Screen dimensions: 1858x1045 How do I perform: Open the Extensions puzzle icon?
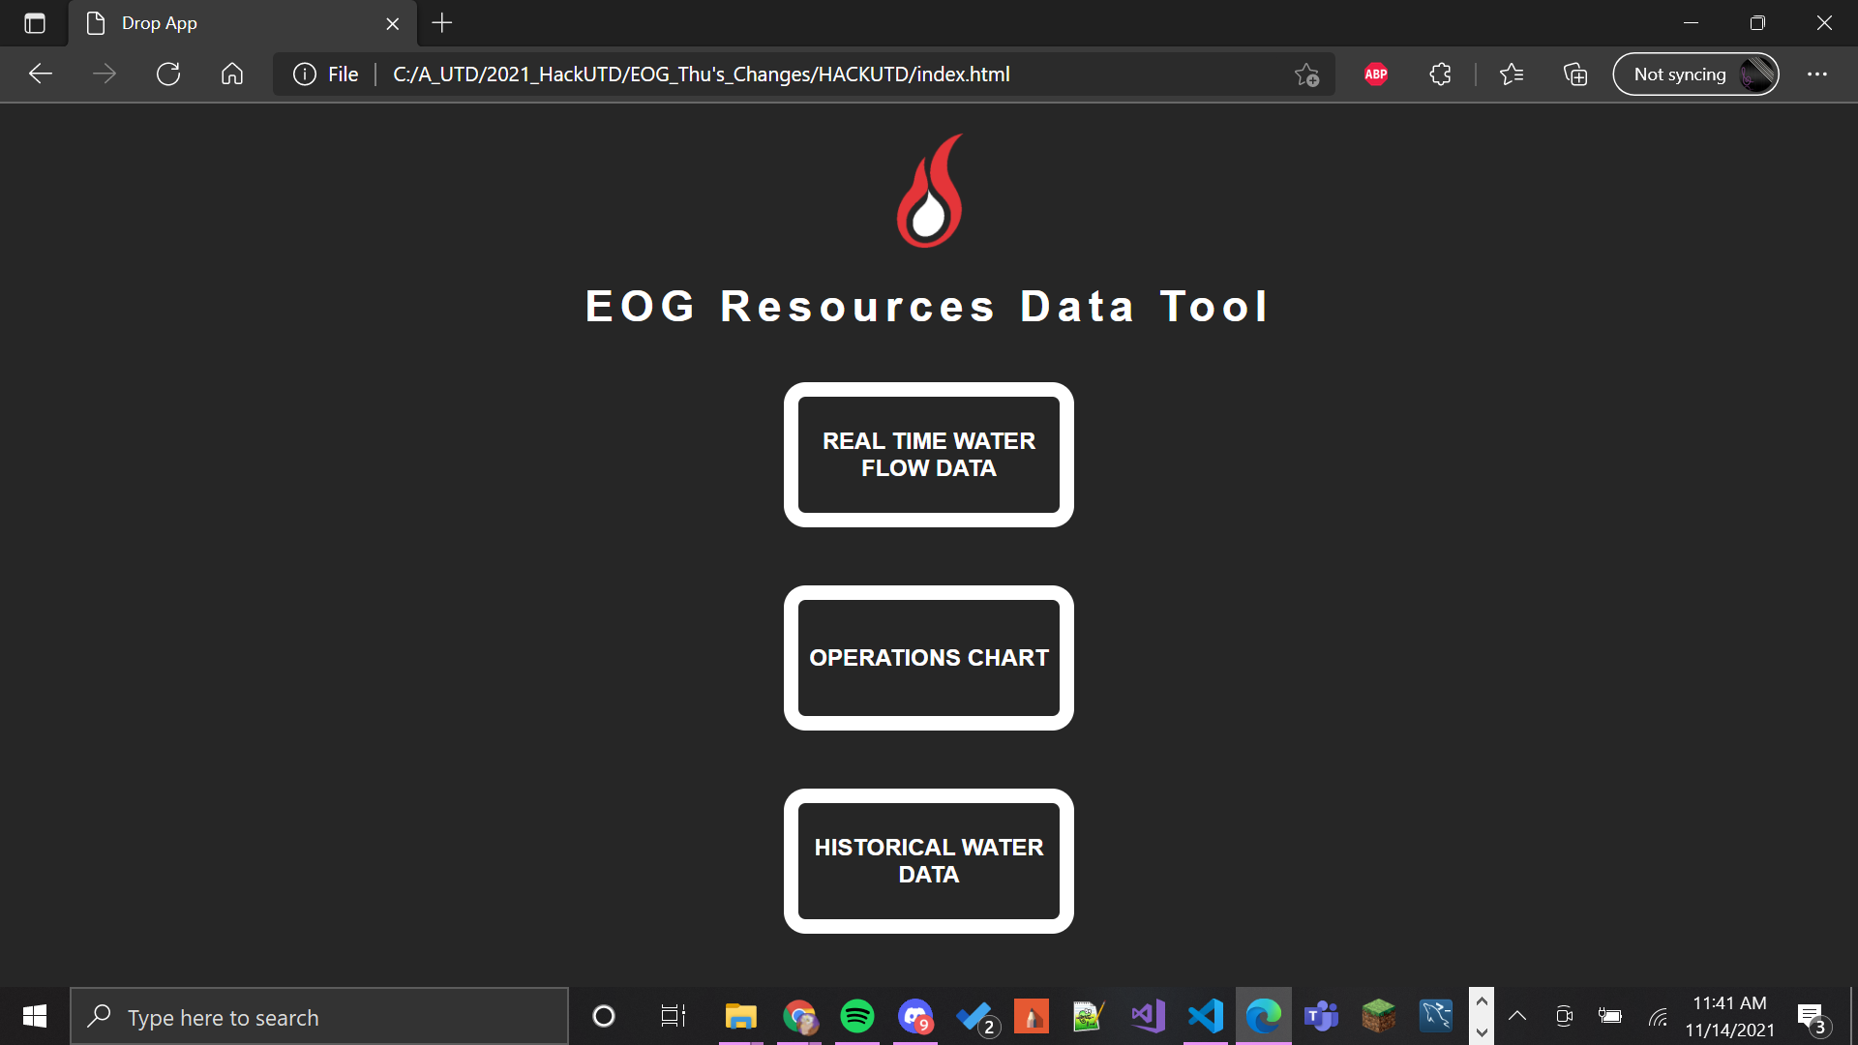point(1440,75)
